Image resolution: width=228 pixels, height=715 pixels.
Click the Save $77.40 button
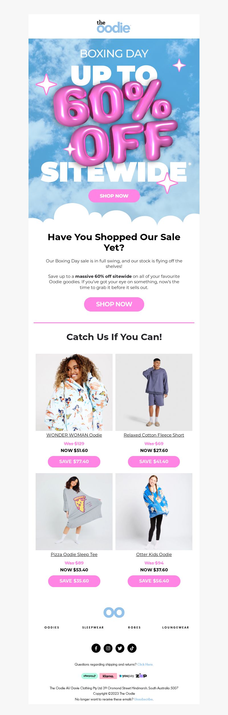[x=74, y=461]
